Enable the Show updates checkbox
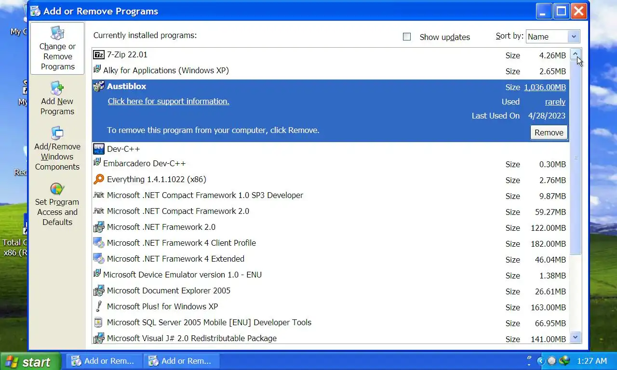Screen dimensions: 617x370 407,37
